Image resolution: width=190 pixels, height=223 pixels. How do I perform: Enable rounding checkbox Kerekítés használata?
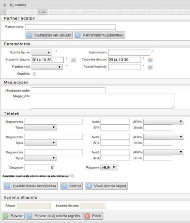point(72,176)
